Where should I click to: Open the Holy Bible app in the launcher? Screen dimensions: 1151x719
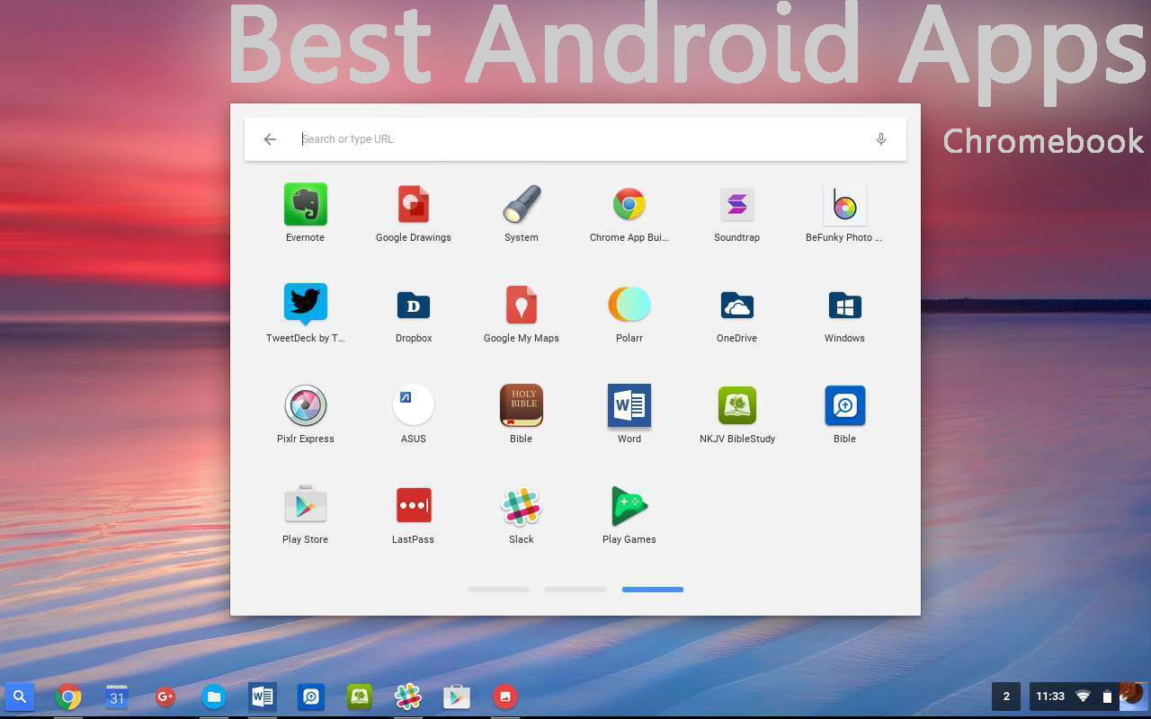pos(522,405)
